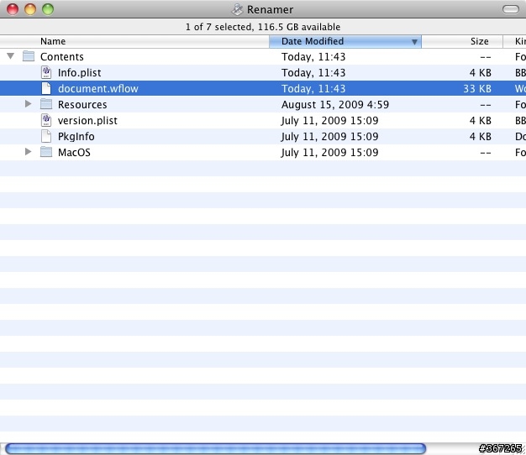Toggle sort direction arrow in Date Modified
The height and width of the screenshot is (455, 526).
coord(414,42)
